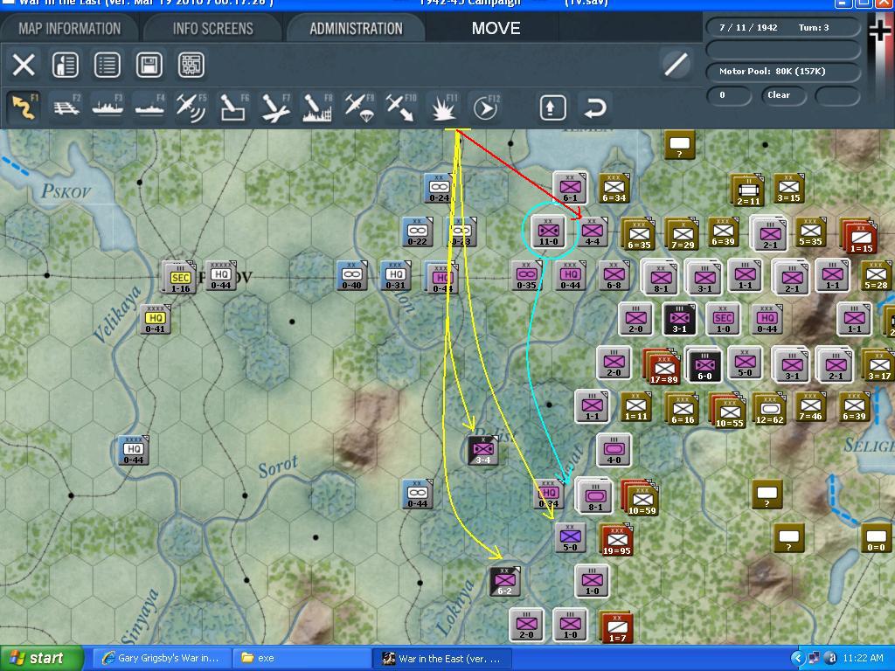Select the 6-1 infantry counter
Image resolution: width=895 pixels, height=671 pixels.
570,188
